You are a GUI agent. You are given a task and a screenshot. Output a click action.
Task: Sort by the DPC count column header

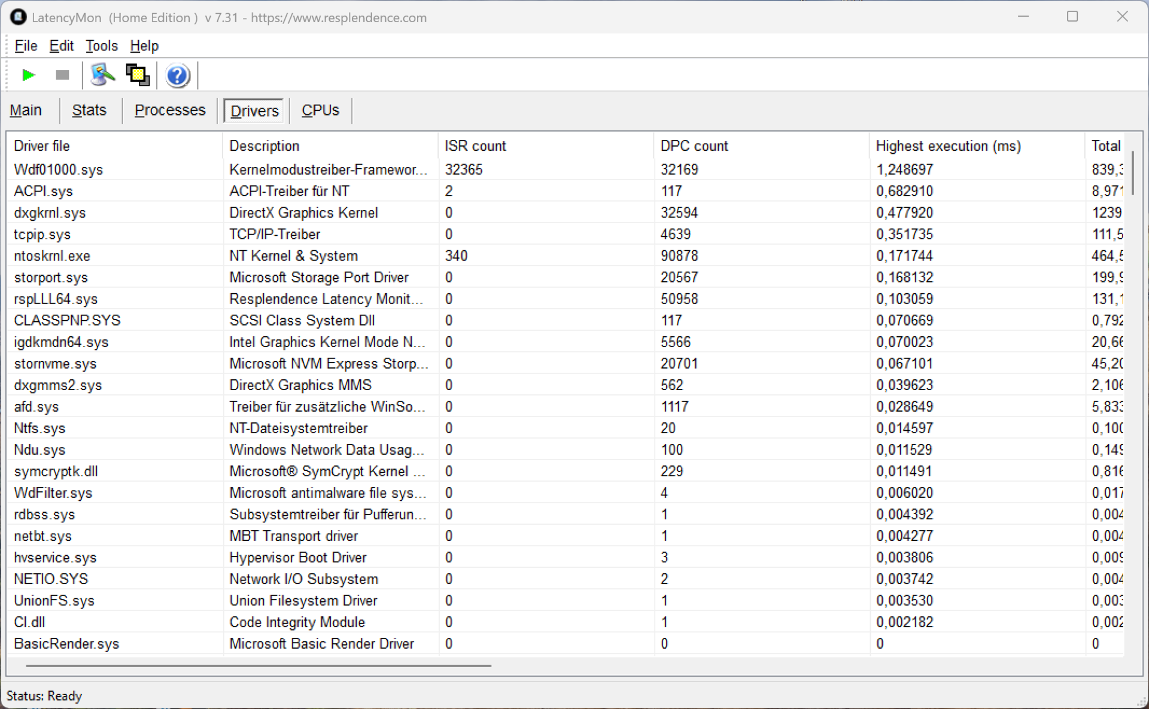694,146
